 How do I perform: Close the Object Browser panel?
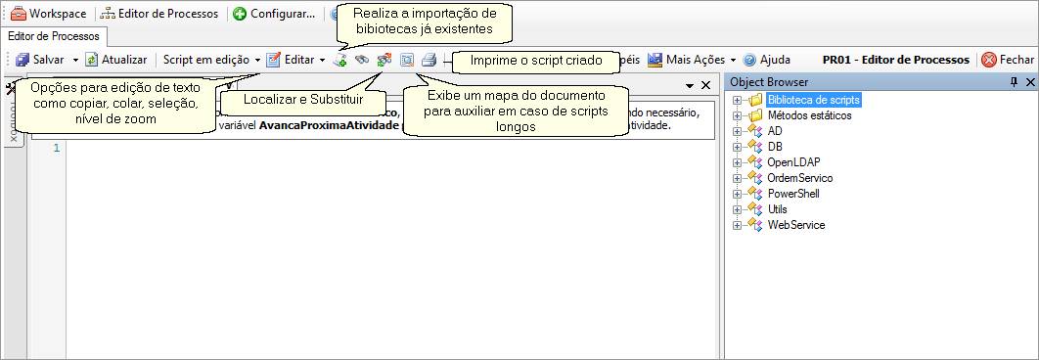tap(1030, 82)
